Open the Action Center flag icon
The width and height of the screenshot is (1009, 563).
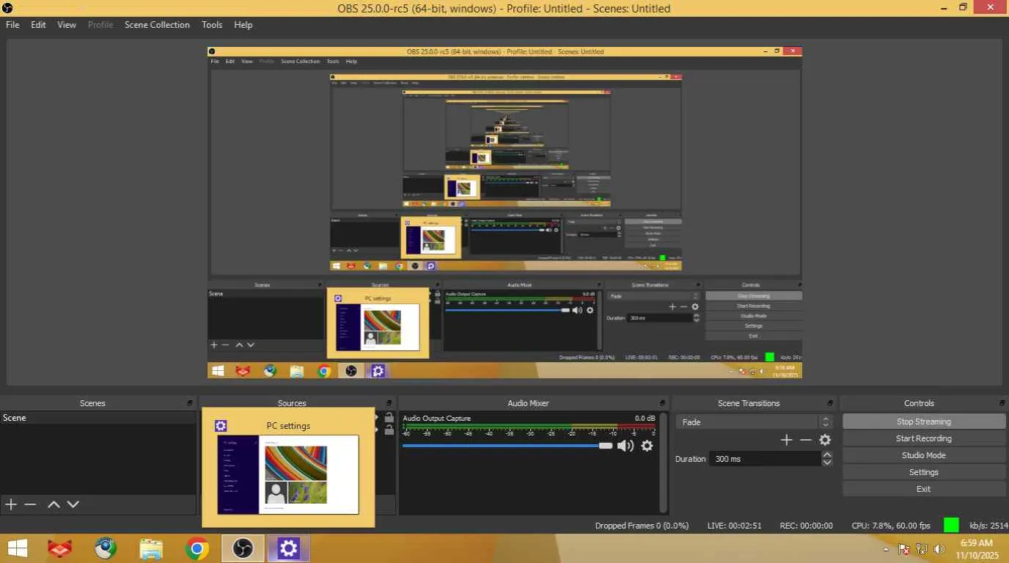click(x=905, y=549)
